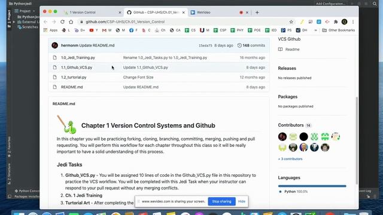
Task: Close the 1 Version Control tab
Action: tap(120, 13)
